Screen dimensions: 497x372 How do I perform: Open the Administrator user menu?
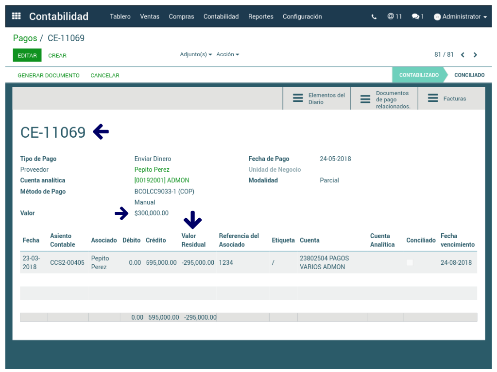460,16
